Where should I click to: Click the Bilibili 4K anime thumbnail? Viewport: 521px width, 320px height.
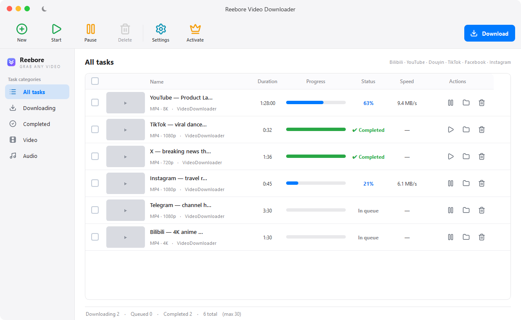(126, 237)
